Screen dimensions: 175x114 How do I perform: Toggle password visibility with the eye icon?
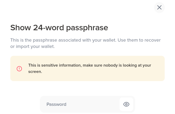tap(126, 104)
